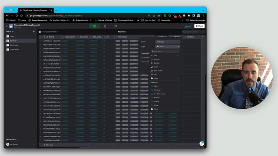Toggle the Chrome side panel icon
The height and width of the screenshot is (156, 278).
tap(194, 16)
